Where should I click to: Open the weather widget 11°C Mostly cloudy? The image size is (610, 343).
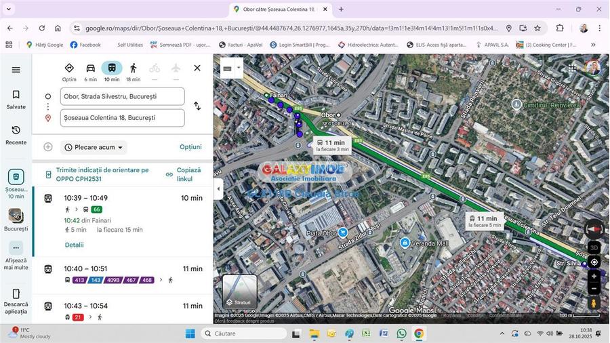31,334
